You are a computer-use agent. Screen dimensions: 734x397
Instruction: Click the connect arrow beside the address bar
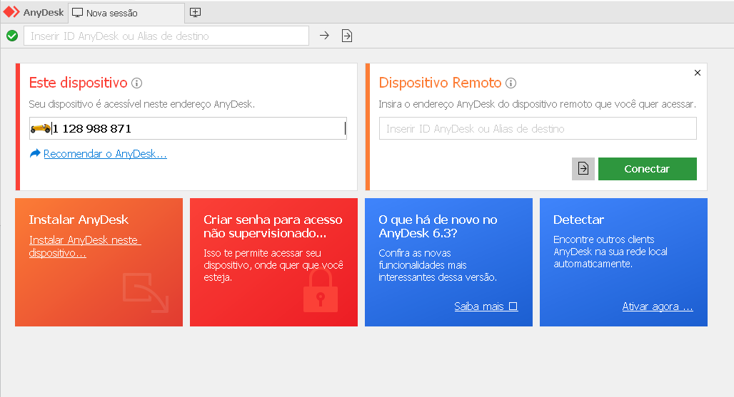click(x=324, y=36)
